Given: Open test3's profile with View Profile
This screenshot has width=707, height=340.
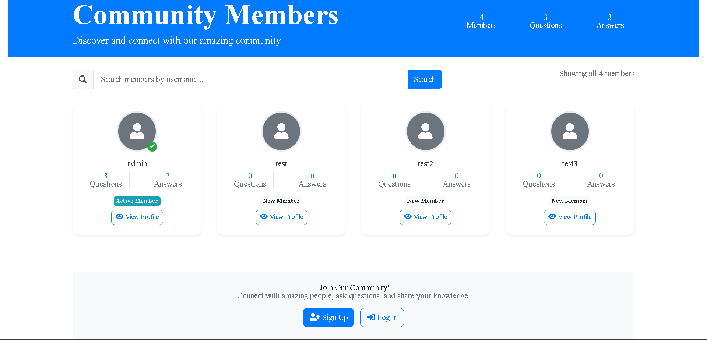Looking at the screenshot, I should [570, 217].
